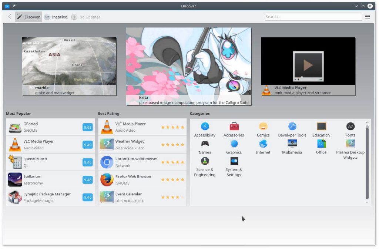Open the Plasma Desktop Widgets icon
This screenshot has width=379, height=249.
coord(351,144)
